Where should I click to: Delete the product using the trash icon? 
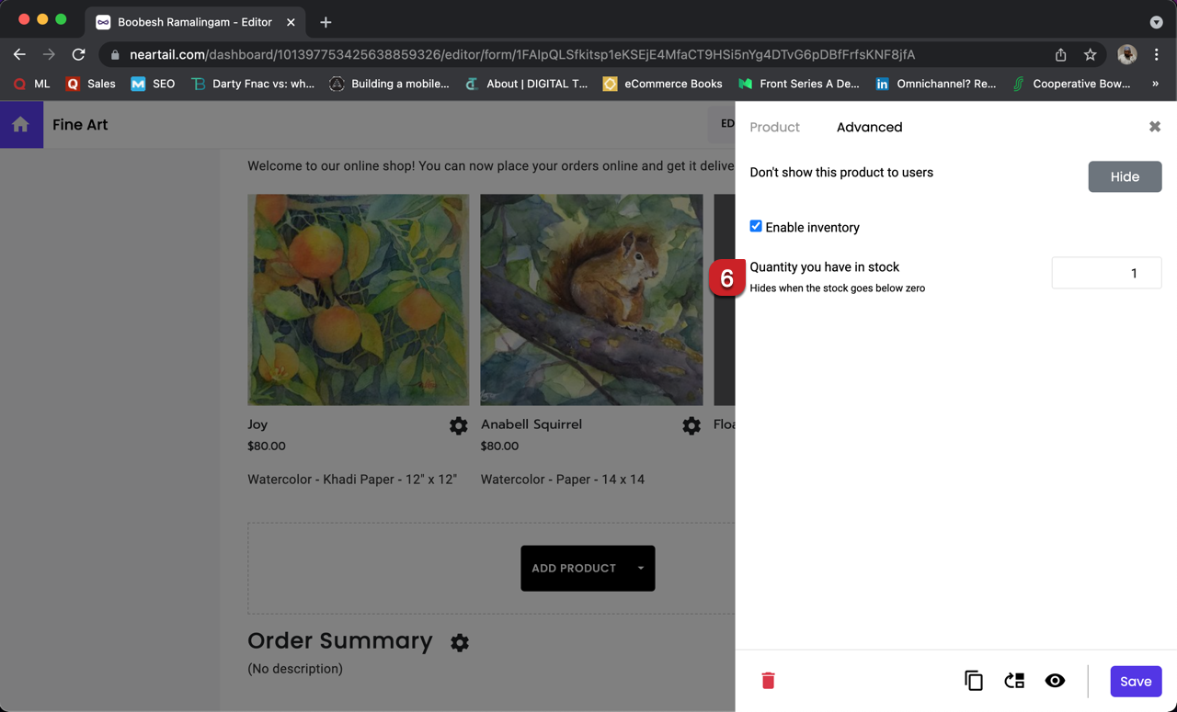point(768,681)
